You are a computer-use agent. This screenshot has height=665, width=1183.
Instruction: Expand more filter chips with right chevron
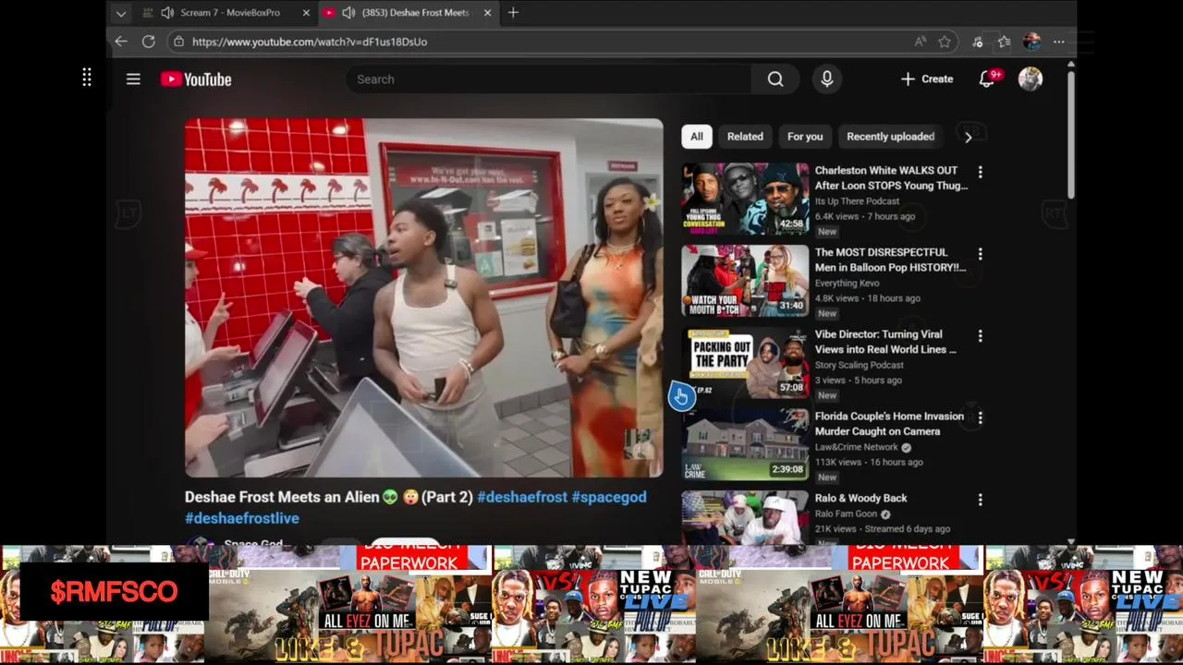(x=968, y=137)
